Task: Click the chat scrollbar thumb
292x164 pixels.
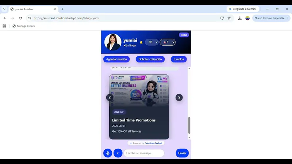Action: (189, 125)
